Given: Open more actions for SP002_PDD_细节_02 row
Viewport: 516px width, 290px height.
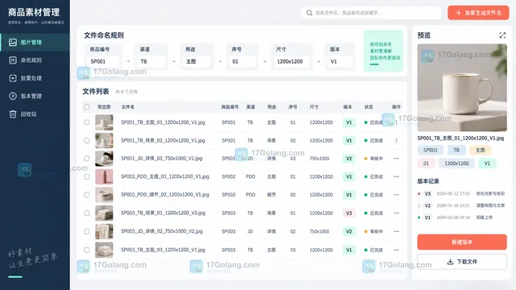Looking at the screenshot, I should [x=396, y=195].
